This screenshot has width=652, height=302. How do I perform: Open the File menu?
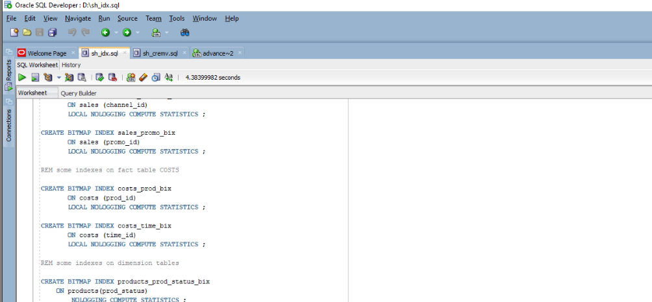click(x=11, y=18)
